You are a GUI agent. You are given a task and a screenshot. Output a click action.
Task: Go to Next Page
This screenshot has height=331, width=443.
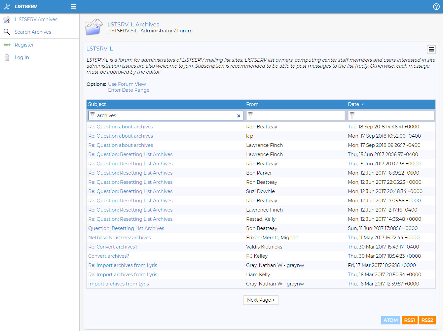pyautogui.click(x=261, y=300)
